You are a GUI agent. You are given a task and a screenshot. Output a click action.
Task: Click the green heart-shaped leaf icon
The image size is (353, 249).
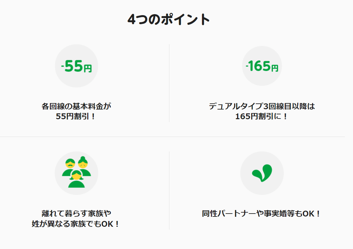[x=262, y=173]
